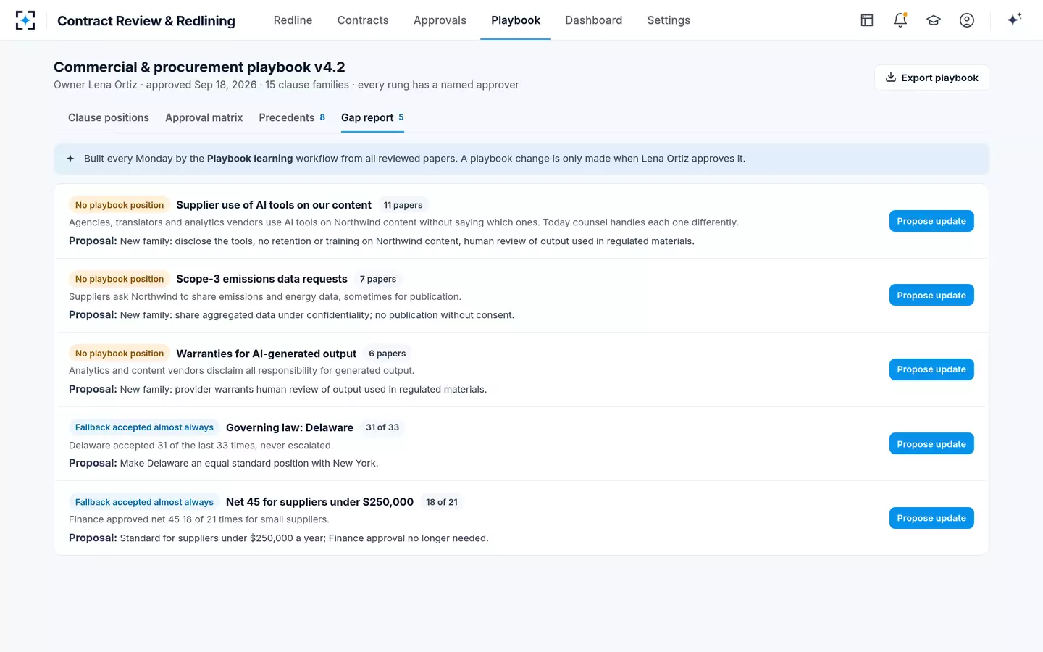Switch to Approval matrix tab
This screenshot has height=652, width=1043.
(204, 117)
